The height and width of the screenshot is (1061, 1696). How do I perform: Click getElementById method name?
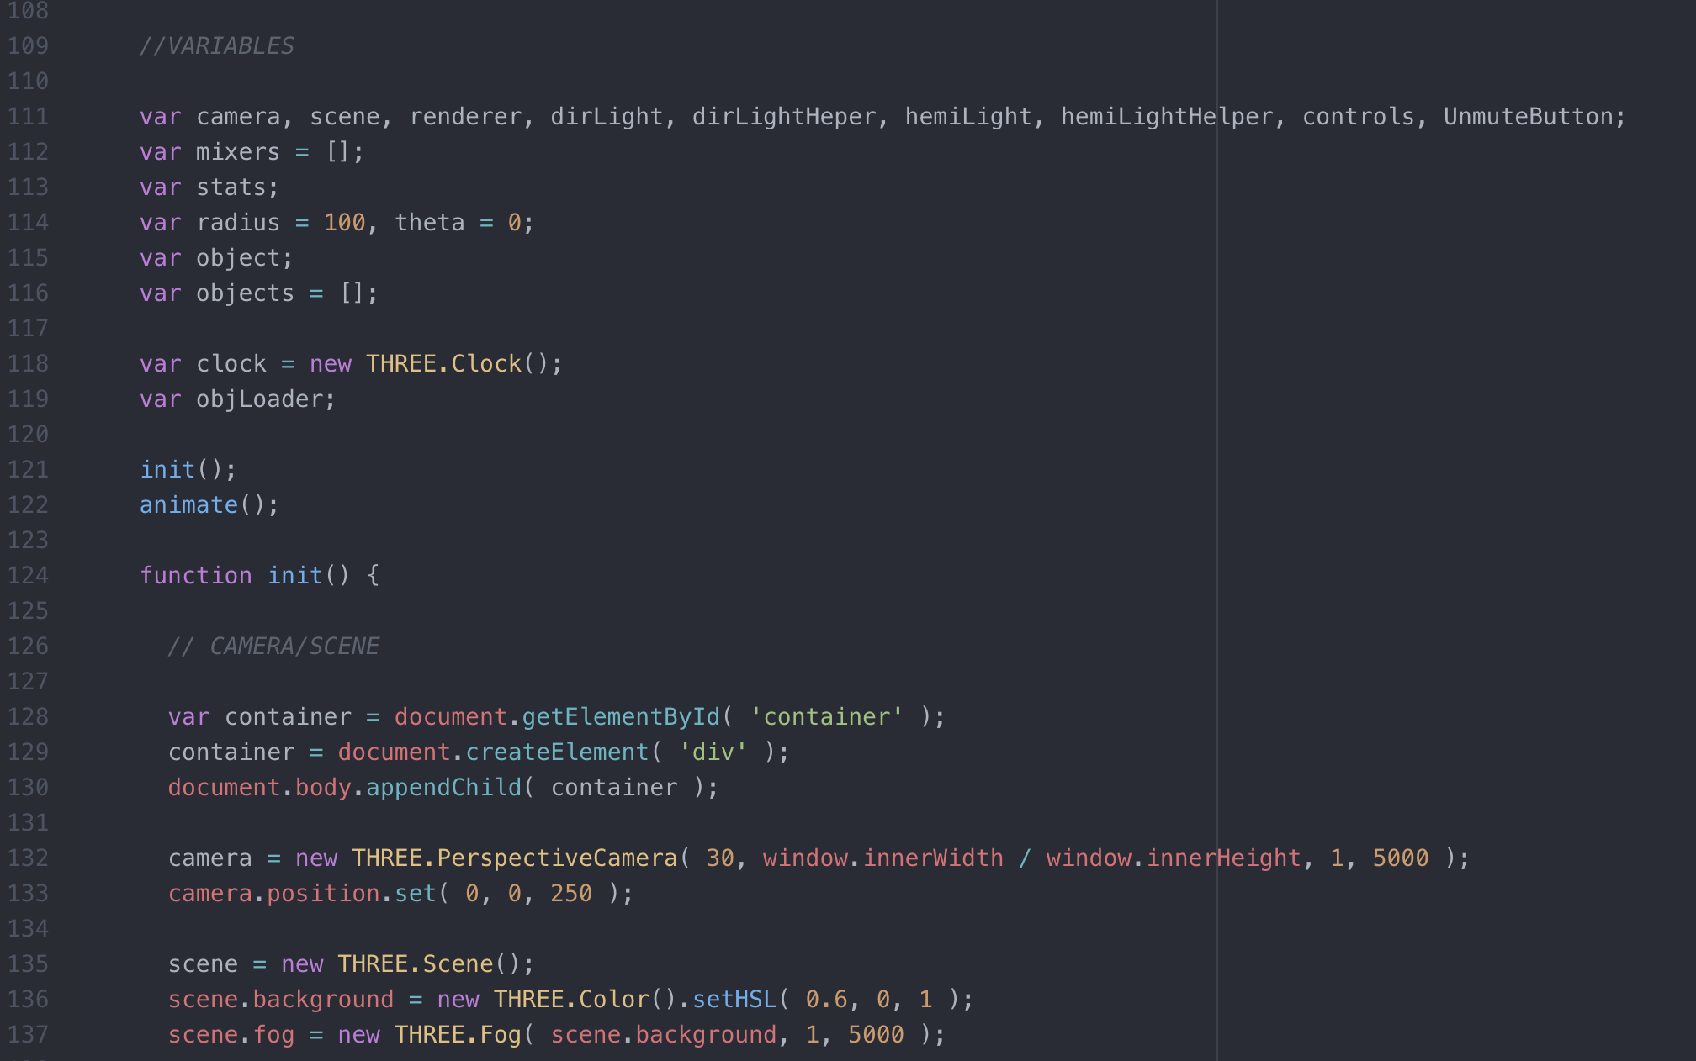pyautogui.click(x=621, y=717)
